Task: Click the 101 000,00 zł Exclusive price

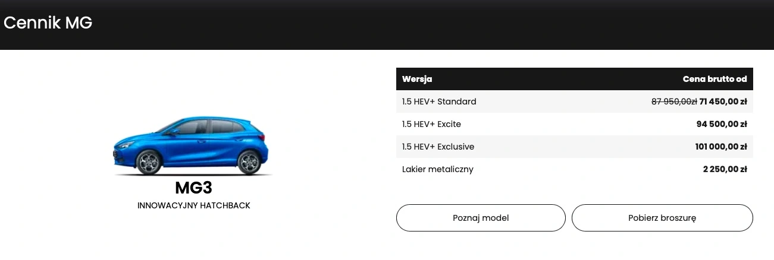Action: tap(720, 147)
